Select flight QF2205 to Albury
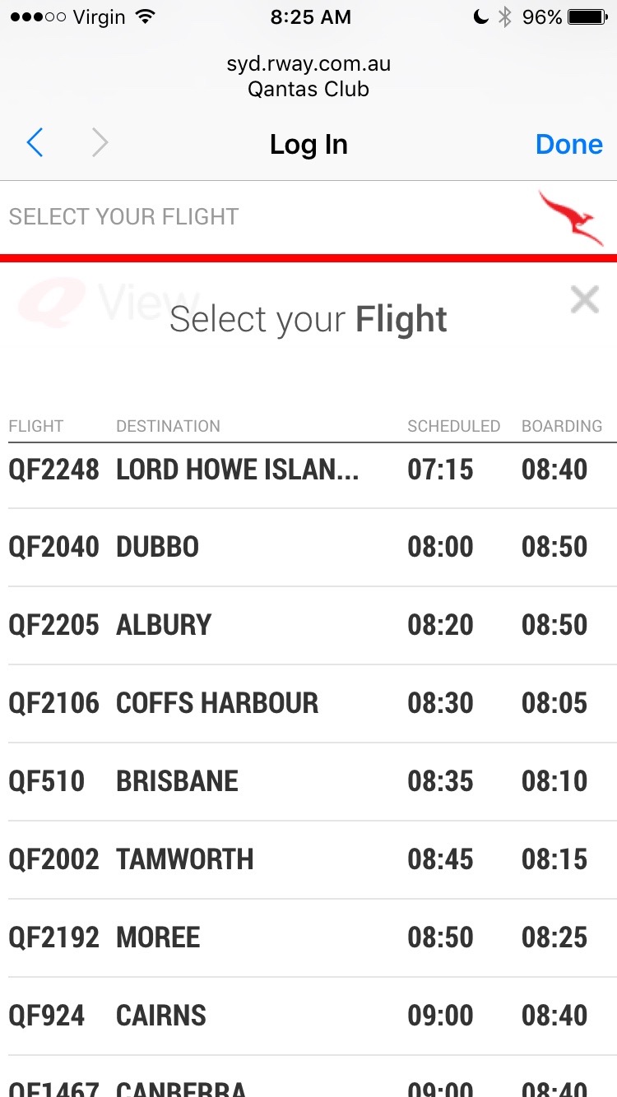The width and height of the screenshot is (617, 1097). 308,625
